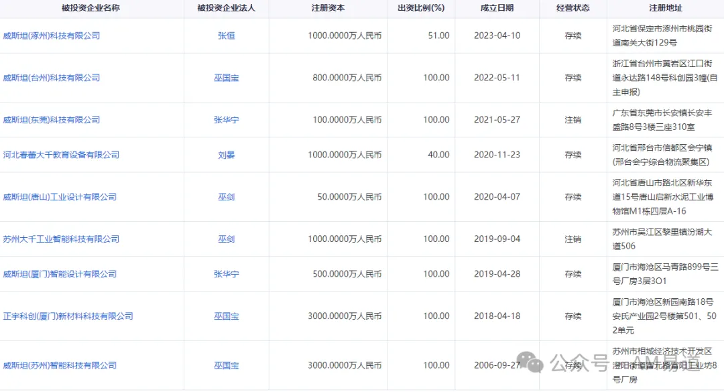
Task: Open 威斯坦(苏州)智能科技有限公司 link
Action: pos(60,365)
